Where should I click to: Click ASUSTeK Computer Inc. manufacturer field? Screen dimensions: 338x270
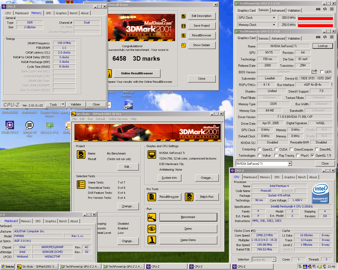(x=53, y=231)
